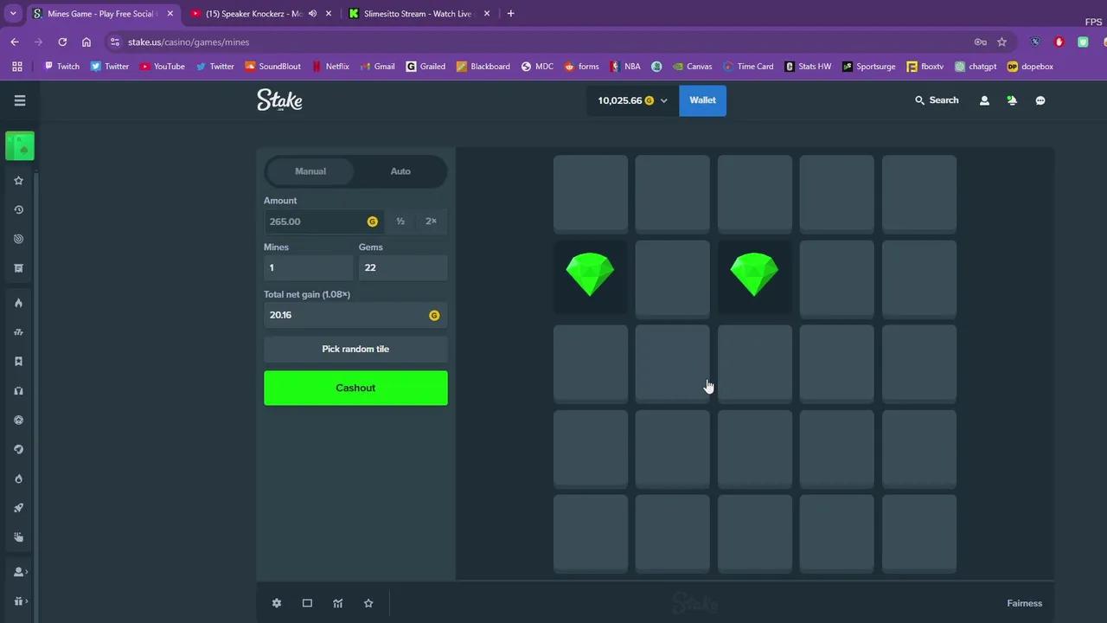Favourite this game with the star icon
The image size is (1107, 623).
368,603
